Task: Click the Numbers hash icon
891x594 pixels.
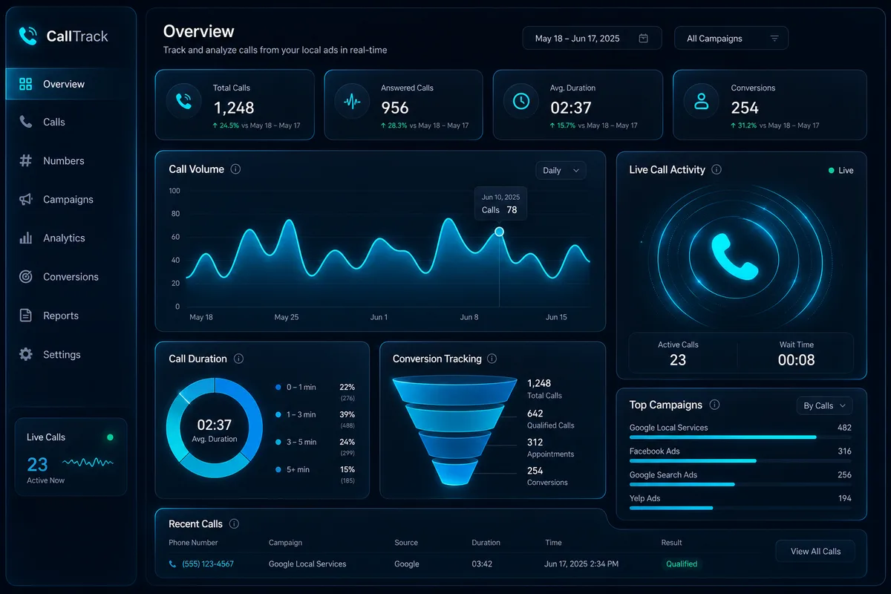Action: tap(26, 160)
